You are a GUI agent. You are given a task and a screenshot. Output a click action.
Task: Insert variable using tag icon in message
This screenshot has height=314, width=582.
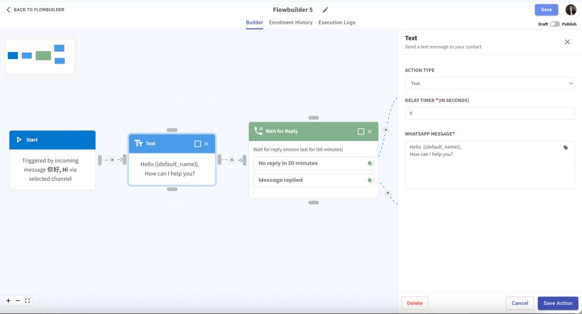(566, 147)
